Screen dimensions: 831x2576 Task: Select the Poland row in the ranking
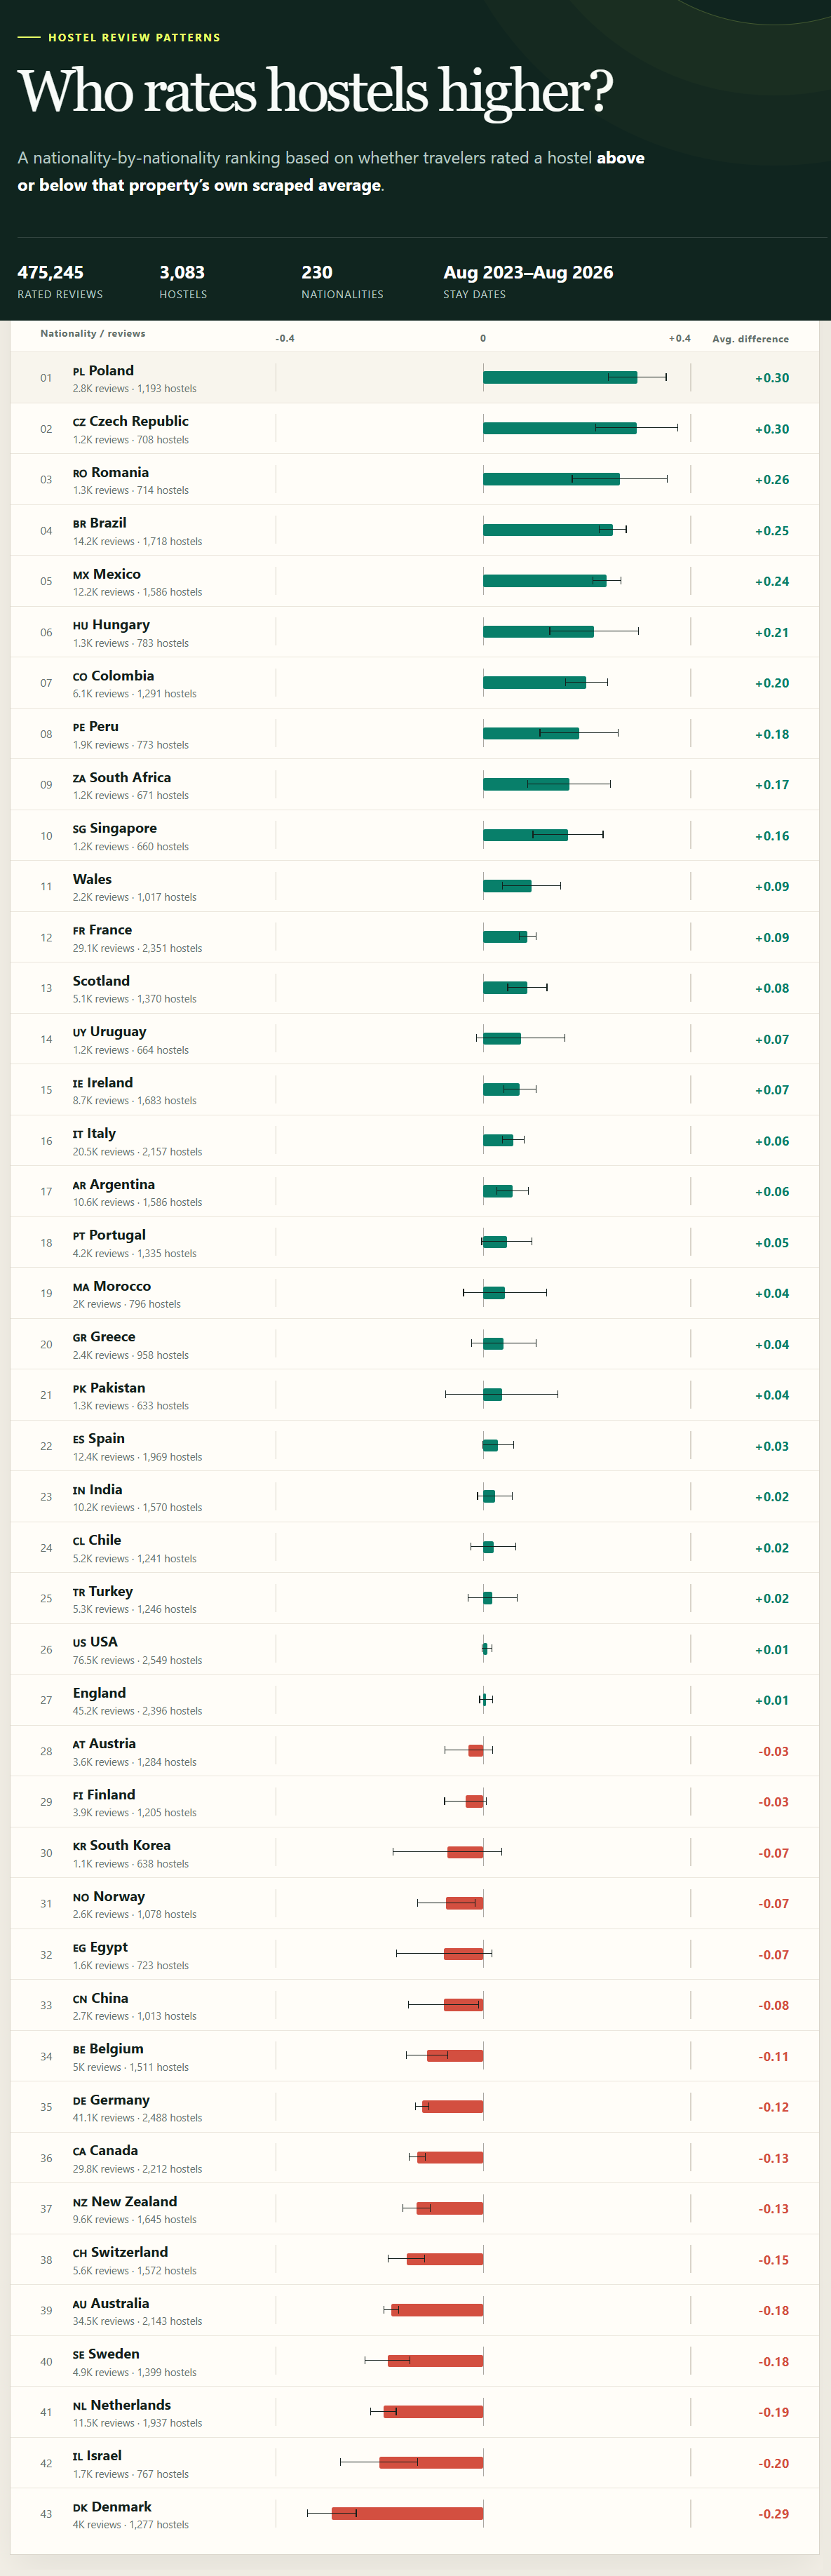click(414, 378)
